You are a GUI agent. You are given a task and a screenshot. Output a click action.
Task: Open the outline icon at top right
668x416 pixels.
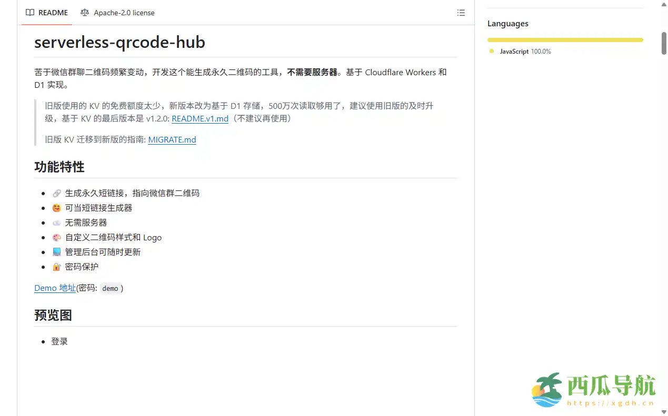461,13
